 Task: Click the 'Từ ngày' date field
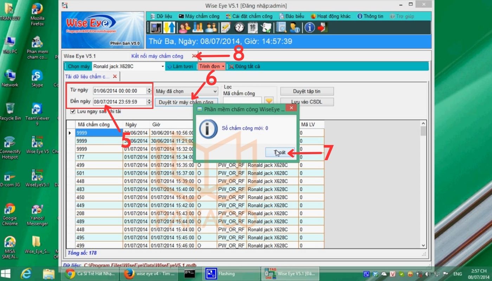coord(120,91)
